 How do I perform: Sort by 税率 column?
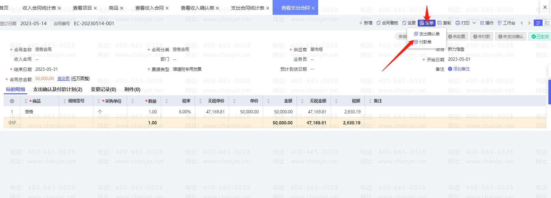click(167, 101)
